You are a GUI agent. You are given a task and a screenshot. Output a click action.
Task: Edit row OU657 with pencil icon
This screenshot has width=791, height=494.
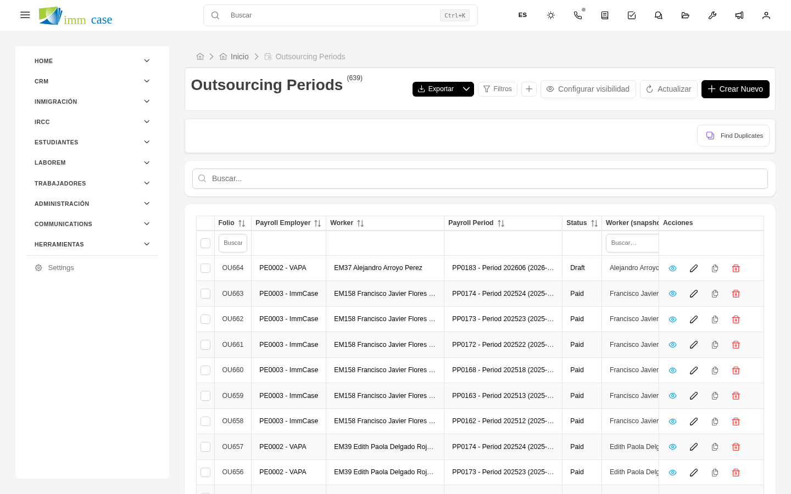click(694, 447)
